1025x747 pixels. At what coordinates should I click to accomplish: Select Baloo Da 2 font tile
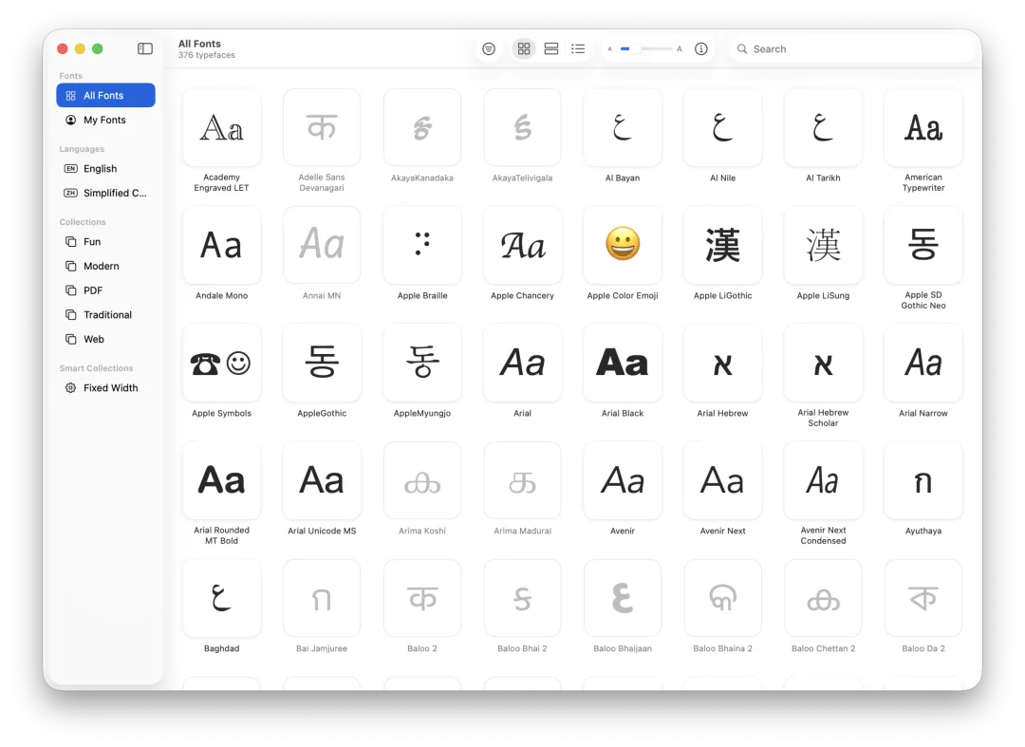pos(923,599)
